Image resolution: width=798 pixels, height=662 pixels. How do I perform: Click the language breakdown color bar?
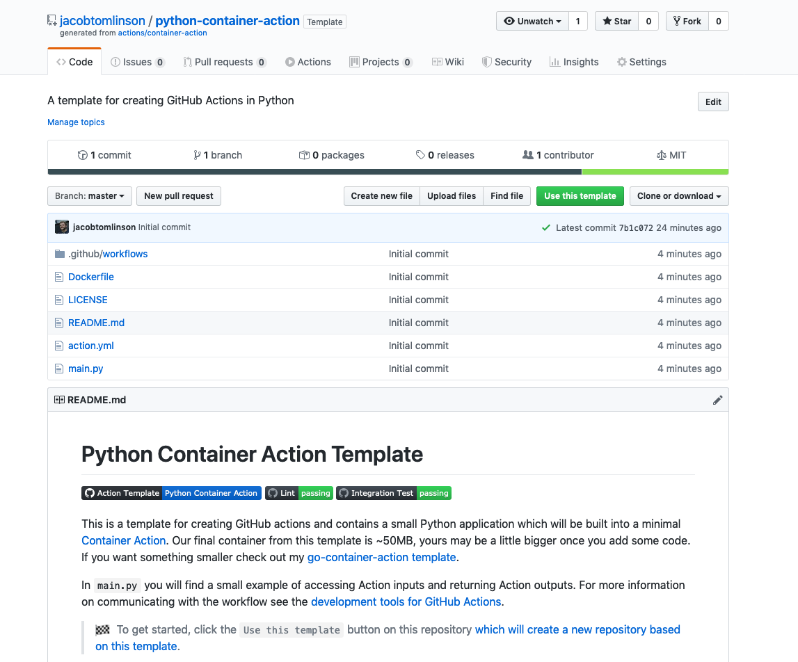pyautogui.click(x=388, y=172)
